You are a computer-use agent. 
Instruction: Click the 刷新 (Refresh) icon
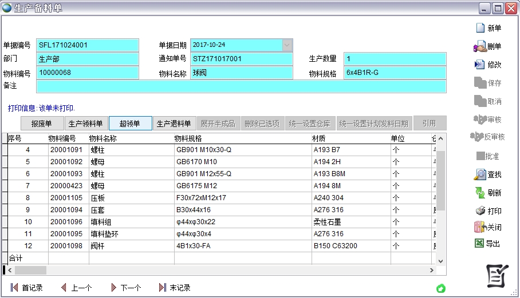pos(480,193)
